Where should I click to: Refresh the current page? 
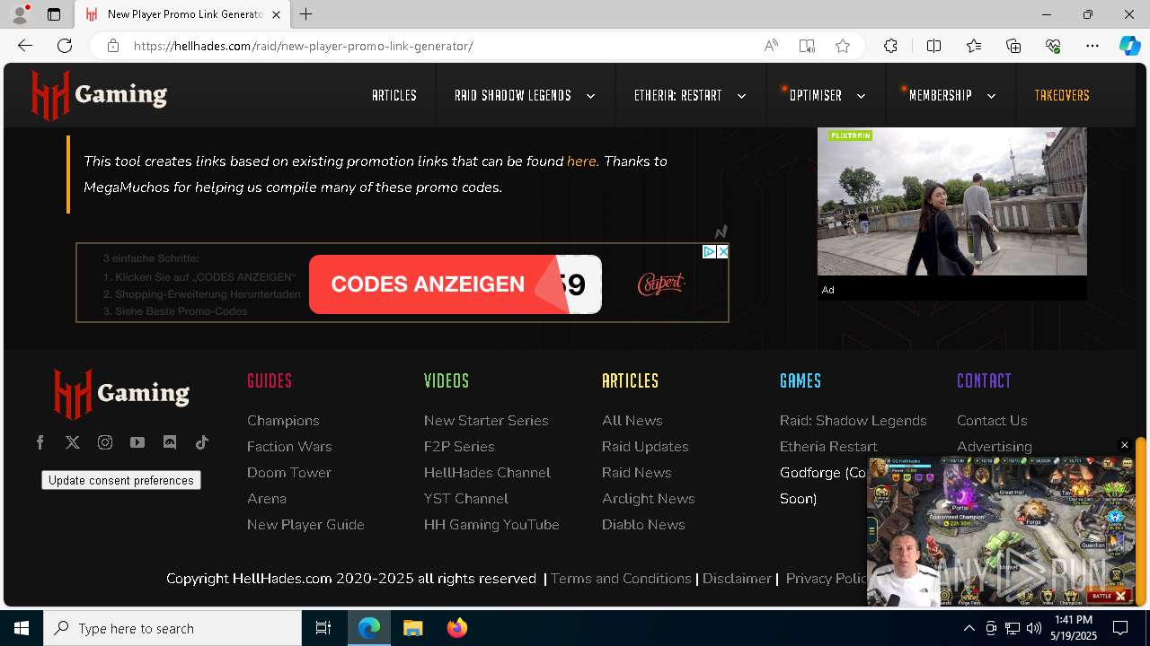tap(65, 46)
